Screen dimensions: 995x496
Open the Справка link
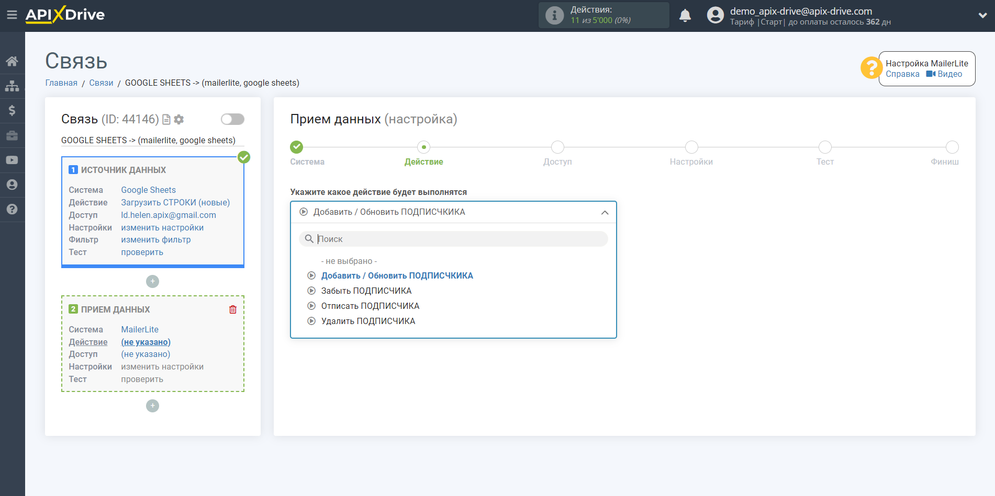pos(902,74)
